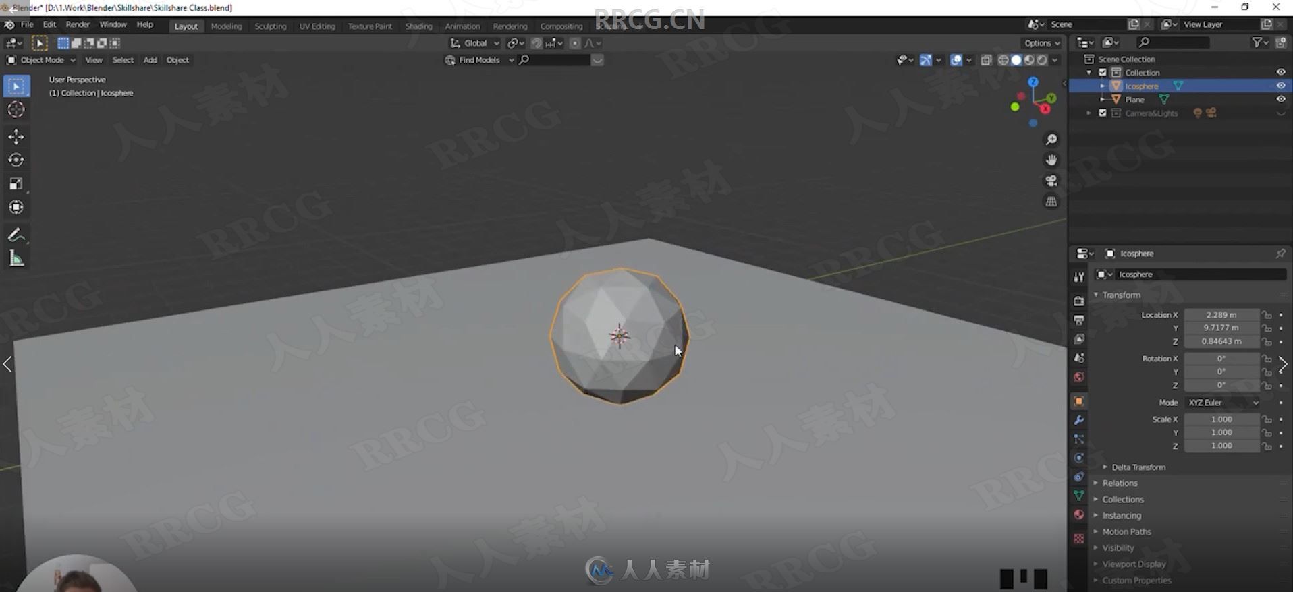This screenshot has width=1293, height=592.
Task: Hide the Plane object in outliner
Action: [x=1280, y=99]
